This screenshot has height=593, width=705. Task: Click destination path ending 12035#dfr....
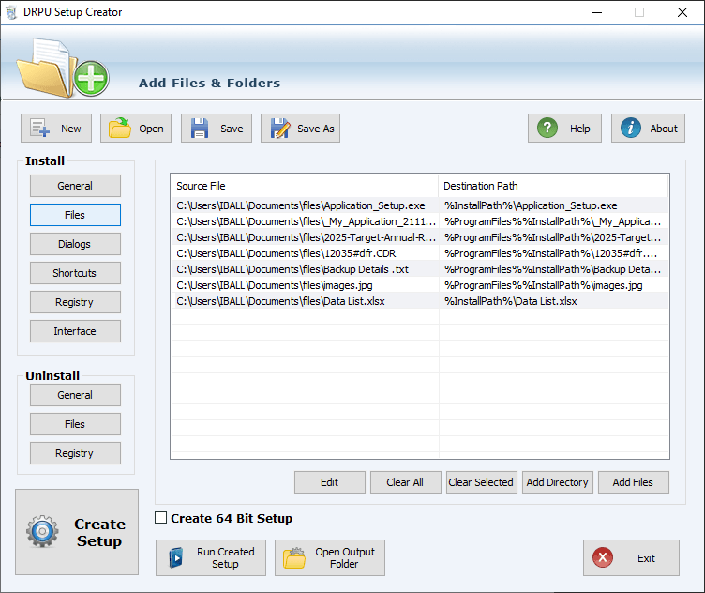click(553, 253)
